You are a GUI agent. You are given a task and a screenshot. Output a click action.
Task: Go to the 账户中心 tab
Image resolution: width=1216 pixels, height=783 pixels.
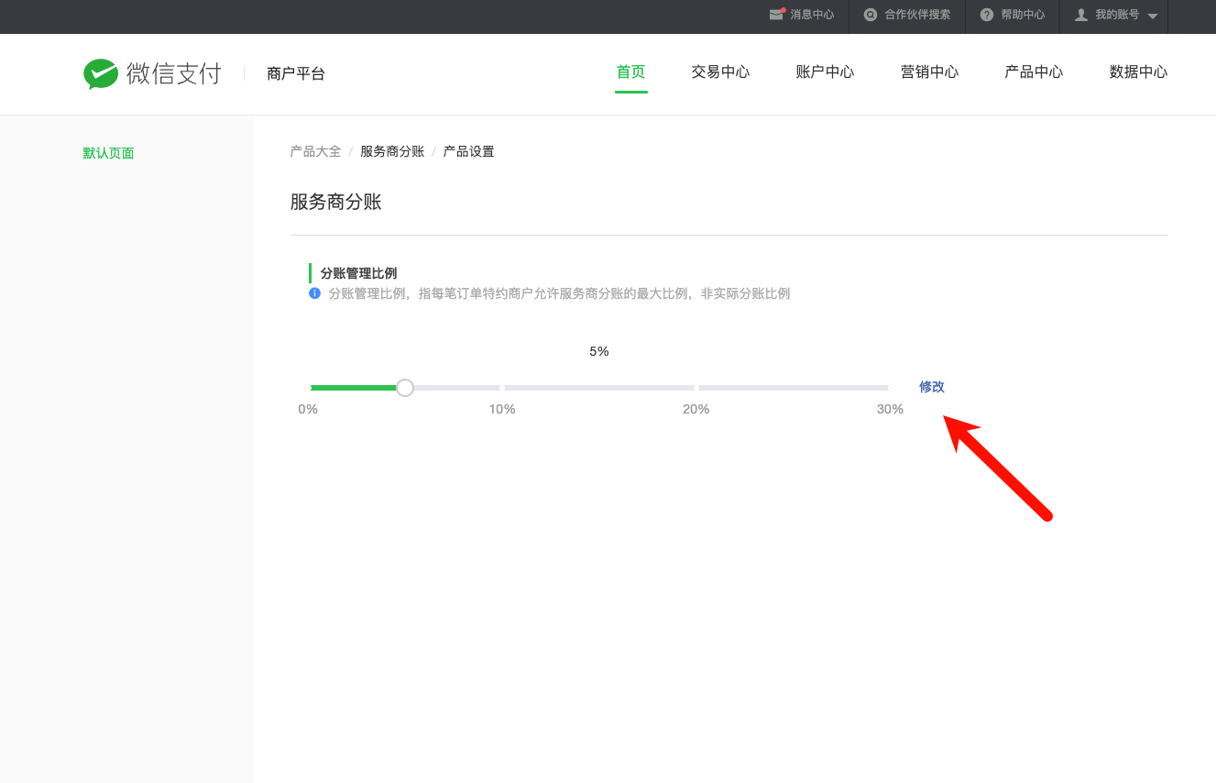coord(825,72)
